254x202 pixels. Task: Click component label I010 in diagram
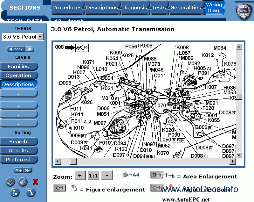point(79,128)
